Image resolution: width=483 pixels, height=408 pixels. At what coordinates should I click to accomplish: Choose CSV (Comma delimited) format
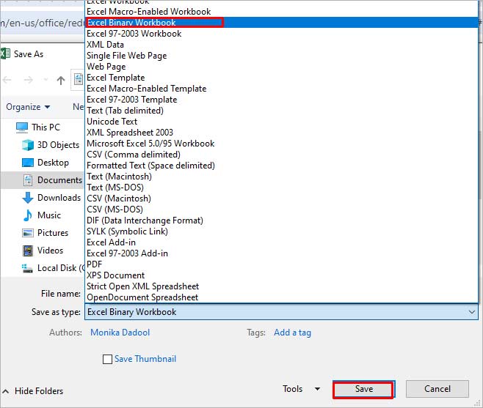[282, 155]
